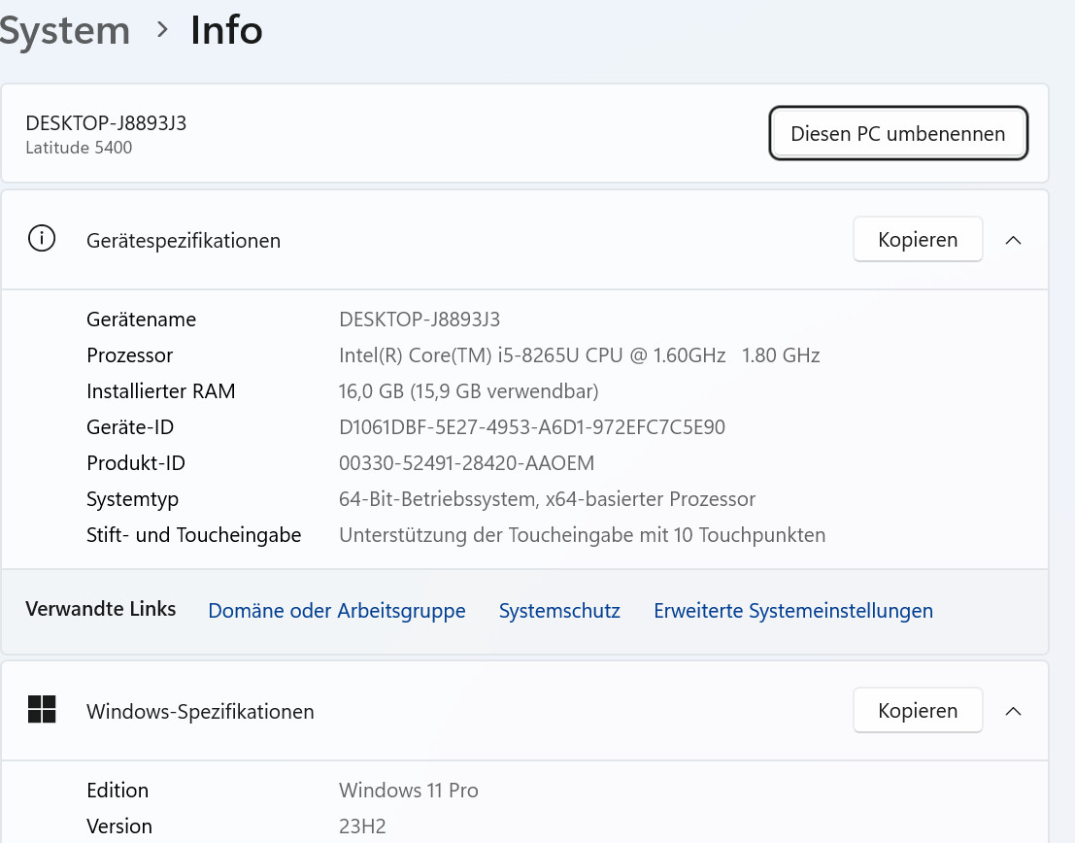Open the Domäne oder Arbeitsgruppe link
Viewport: 1075px width, 843px height.
[337, 611]
